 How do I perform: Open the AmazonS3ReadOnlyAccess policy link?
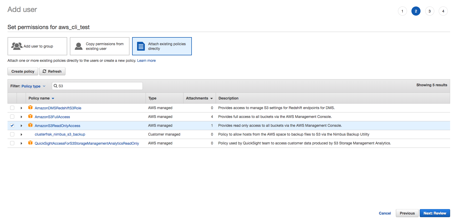pos(57,126)
